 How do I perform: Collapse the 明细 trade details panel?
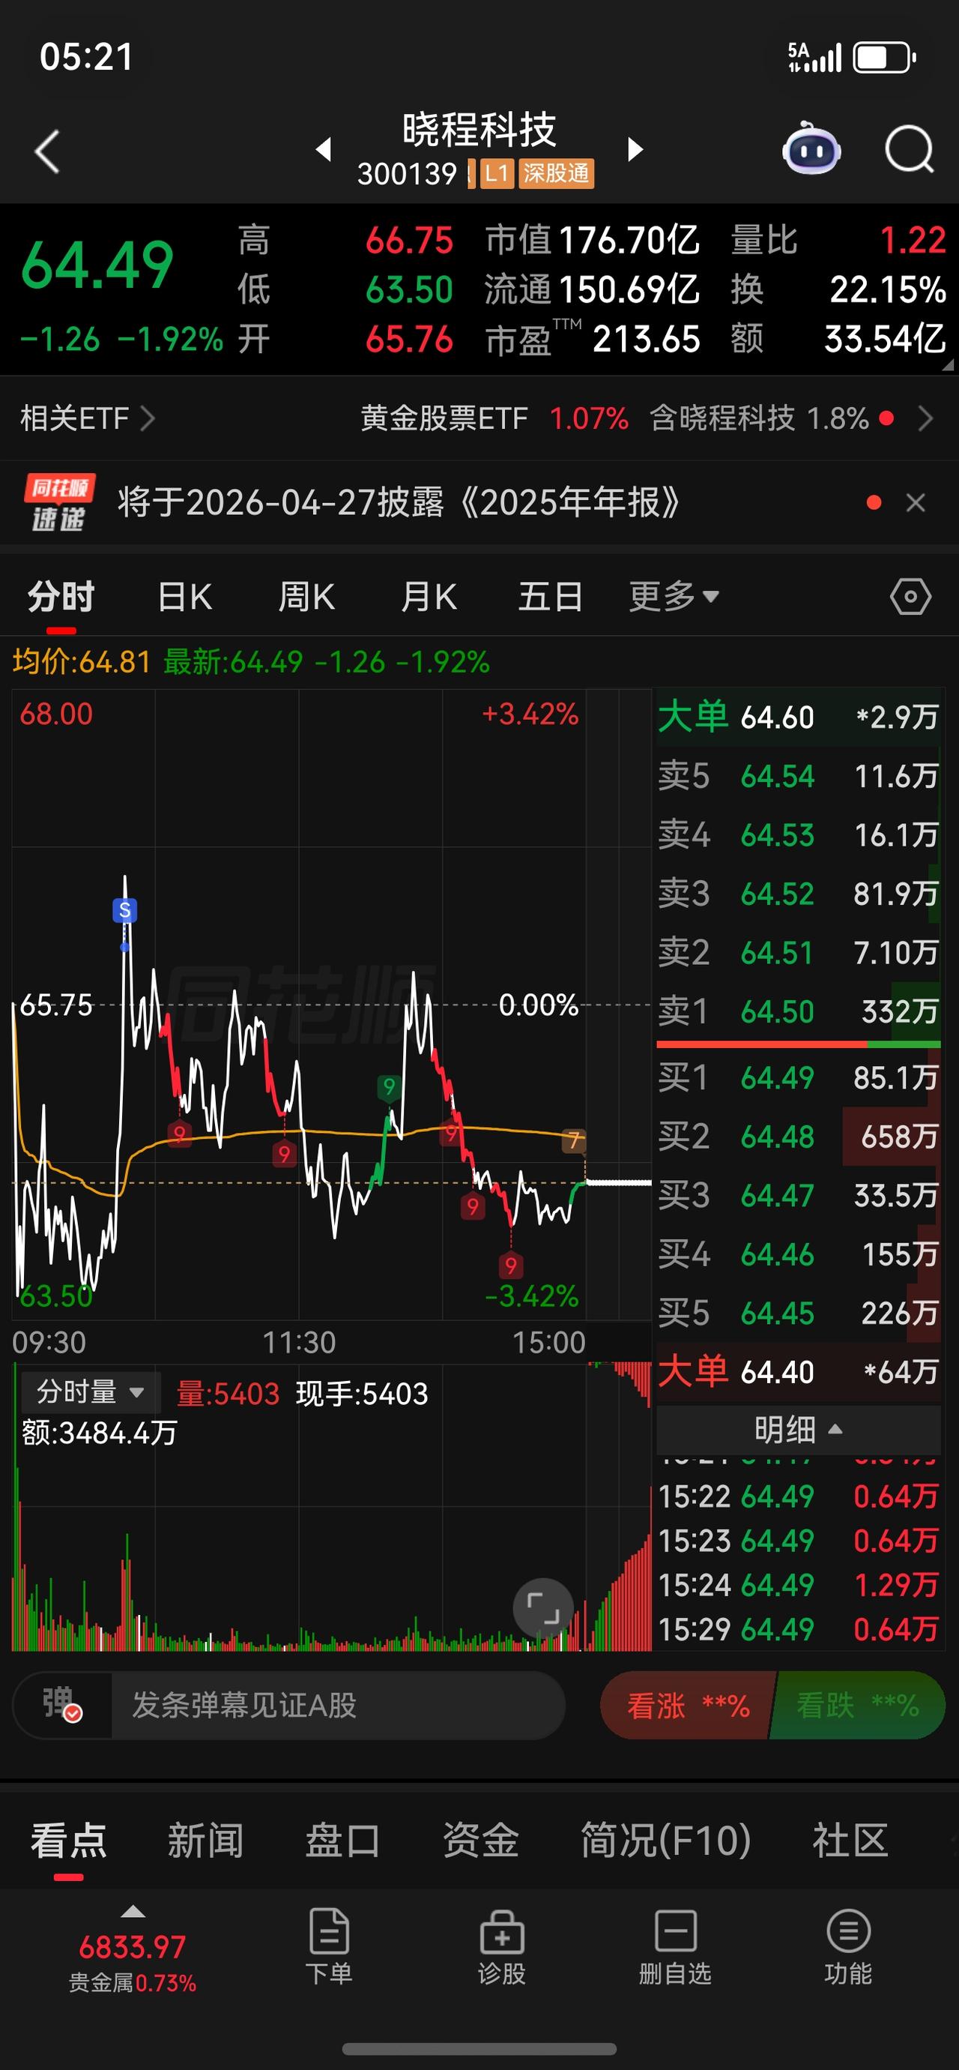pyautogui.click(x=798, y=1430)
